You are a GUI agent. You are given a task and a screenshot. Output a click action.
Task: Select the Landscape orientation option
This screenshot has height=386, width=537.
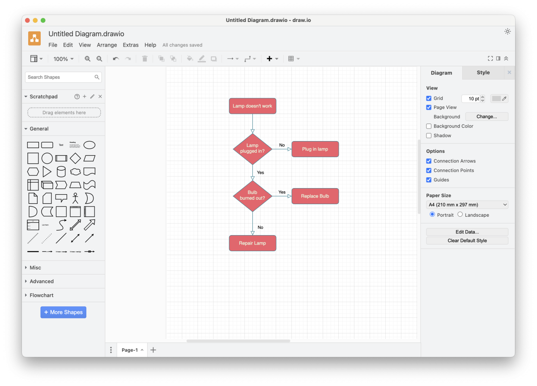[x=460, y=214]
